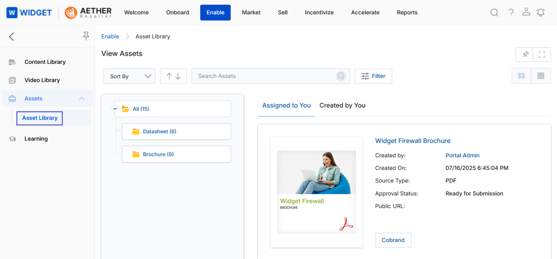
Task: Select the Datasheet (6) folder
Action: [176, 131]
